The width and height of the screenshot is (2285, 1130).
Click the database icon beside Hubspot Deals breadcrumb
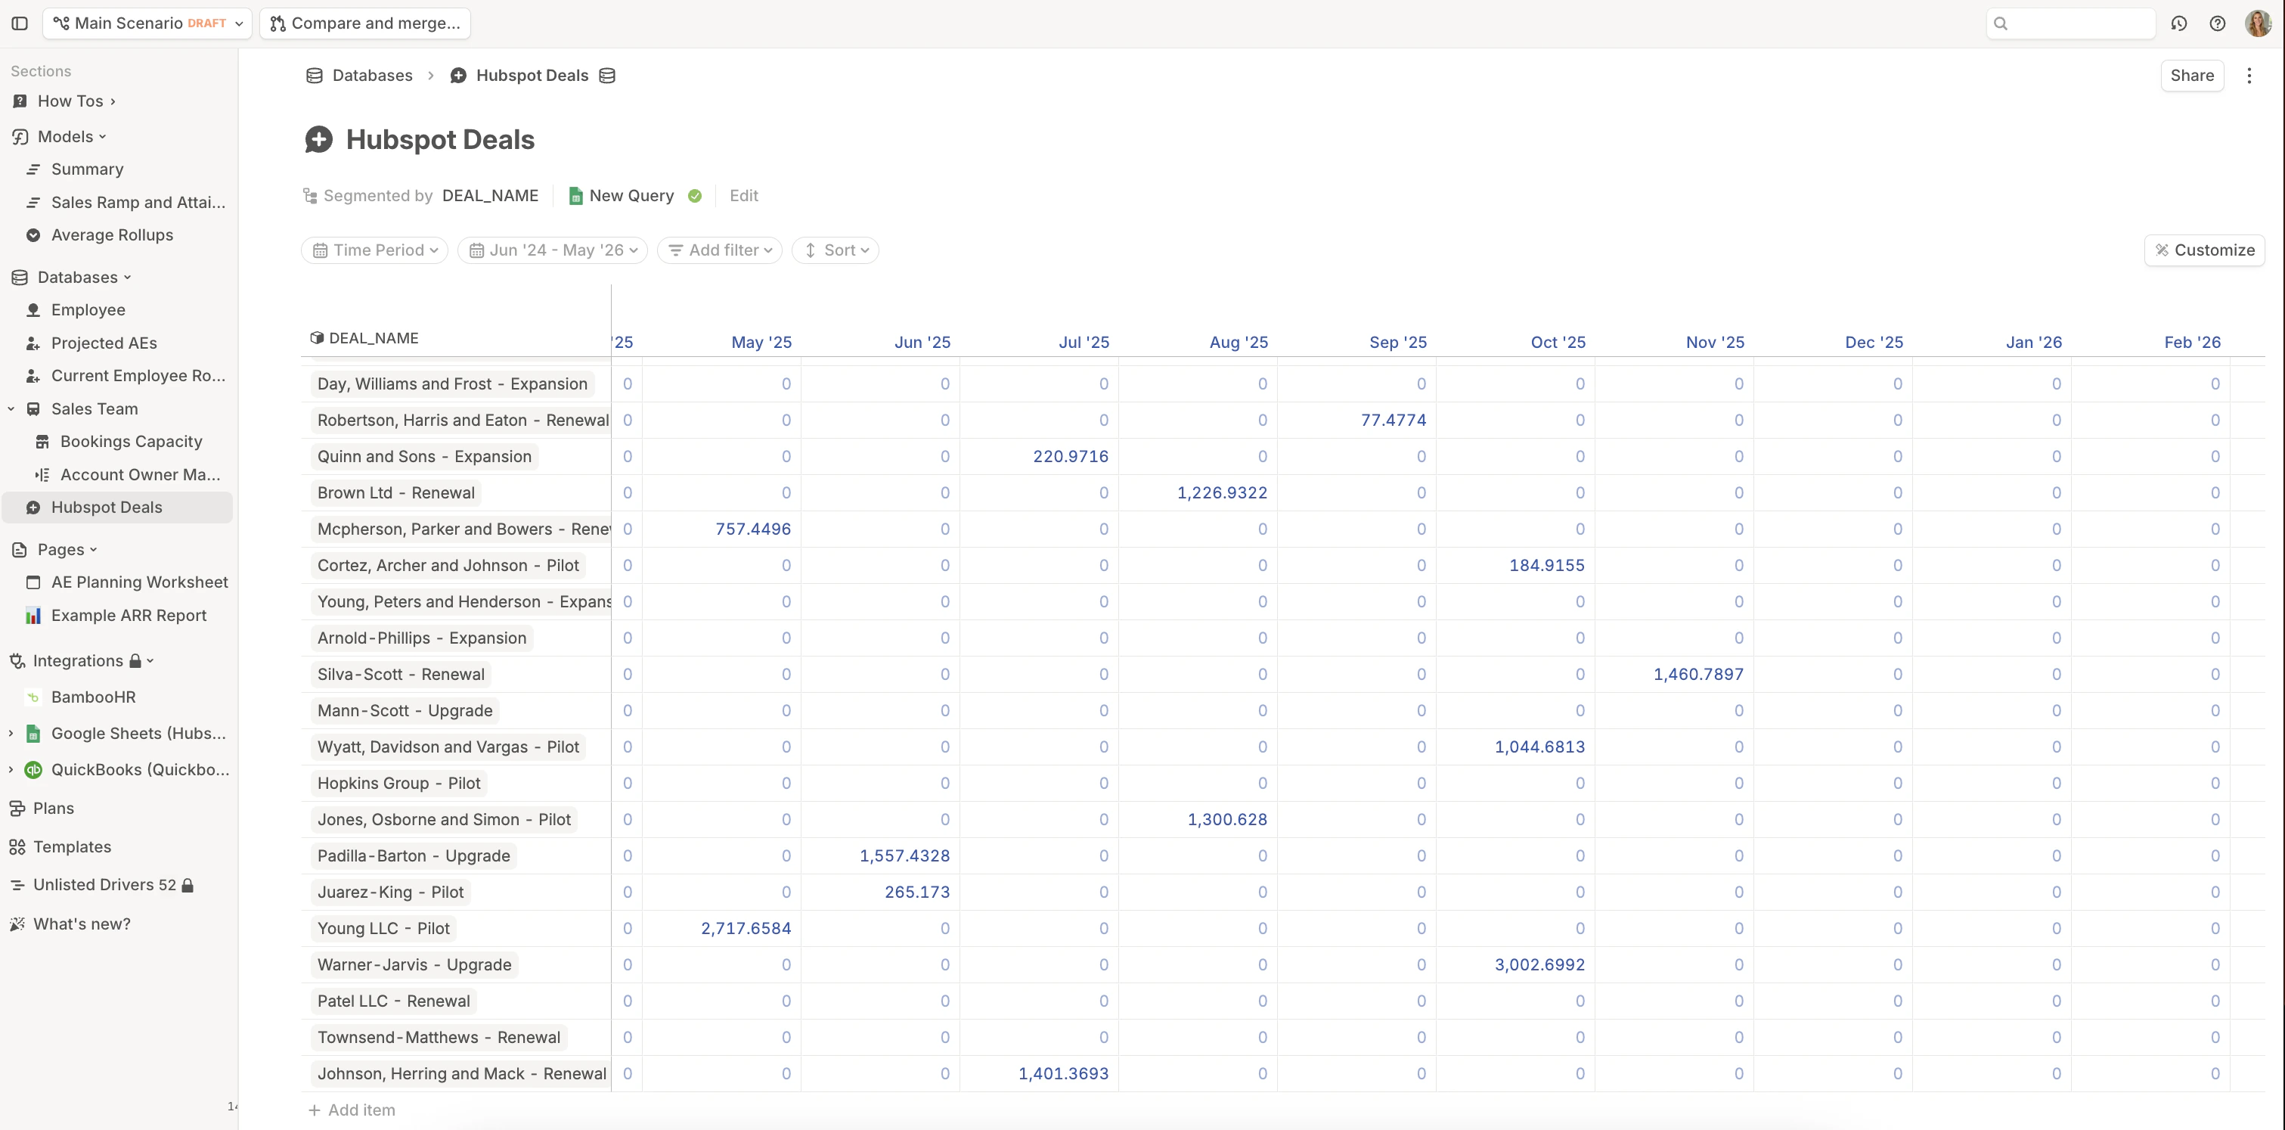tap(608, 76)
